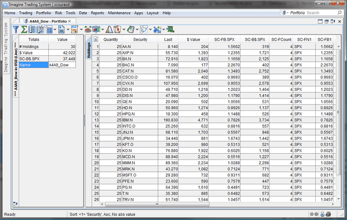
Task: Click the $ Value column header in holdings
Action: click(193, 39)
